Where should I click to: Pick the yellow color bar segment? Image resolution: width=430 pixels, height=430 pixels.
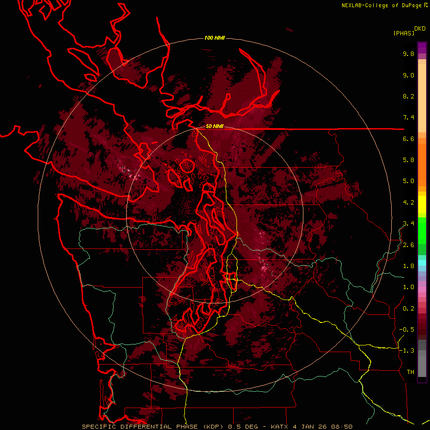(x=422, y=204)
